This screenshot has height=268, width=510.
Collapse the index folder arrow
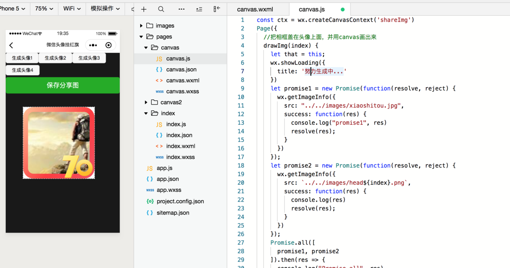click(146, 113)
